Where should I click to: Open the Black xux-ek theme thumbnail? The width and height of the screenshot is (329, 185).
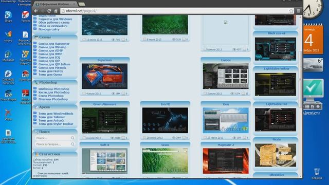(276, 49)
